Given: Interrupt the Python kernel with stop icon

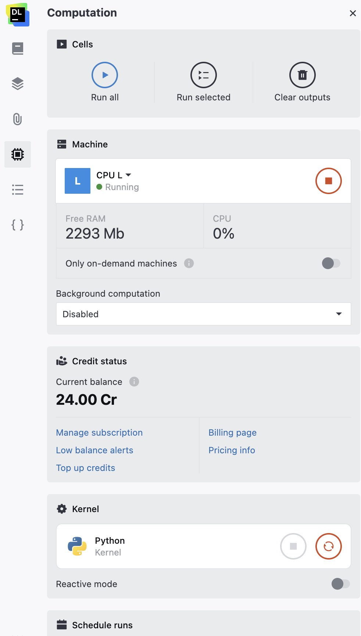Looking at the screenshot, I should [x=293, y=546].
